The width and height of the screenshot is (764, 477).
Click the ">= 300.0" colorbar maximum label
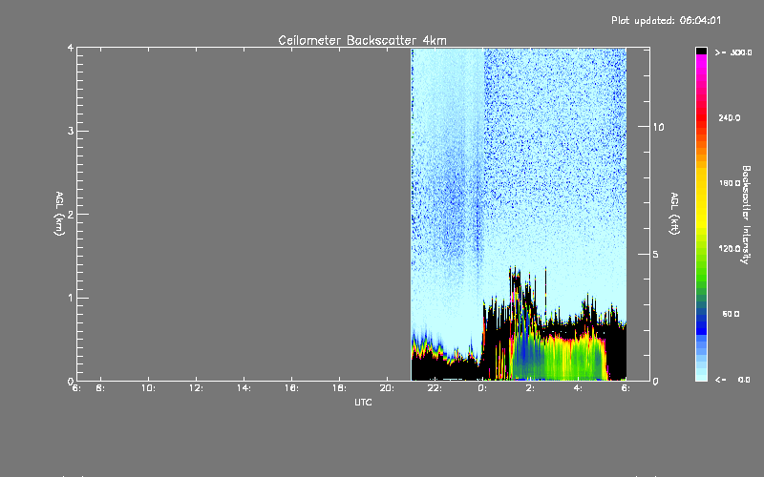(733, 52)
